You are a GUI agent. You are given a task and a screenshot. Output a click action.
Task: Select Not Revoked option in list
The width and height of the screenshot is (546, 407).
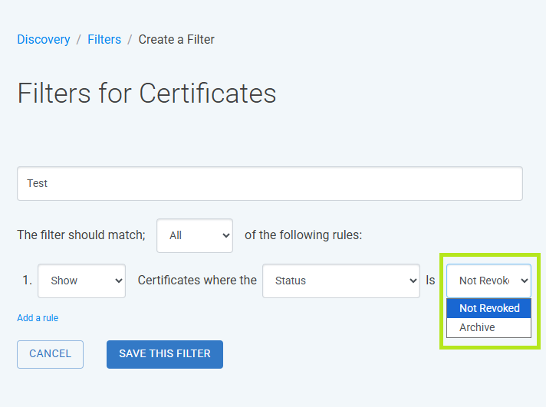point(488,308)
